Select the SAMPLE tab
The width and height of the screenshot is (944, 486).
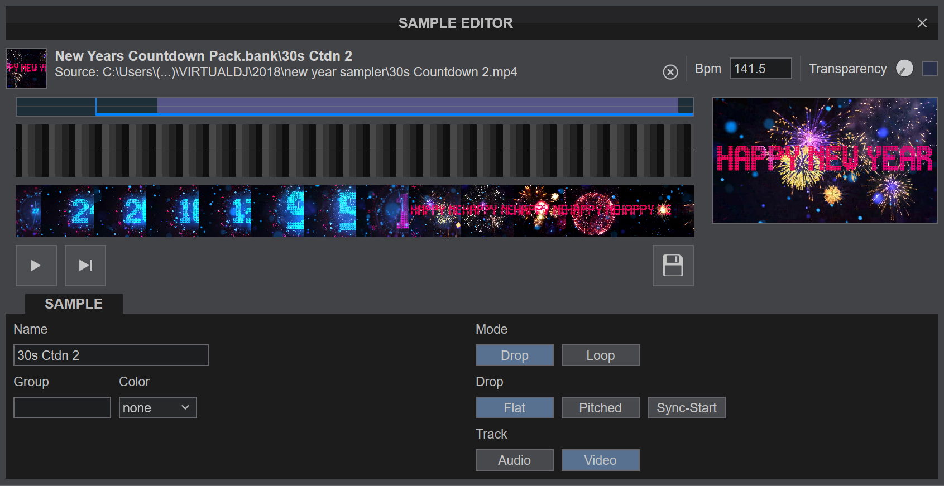pos(74,304)
